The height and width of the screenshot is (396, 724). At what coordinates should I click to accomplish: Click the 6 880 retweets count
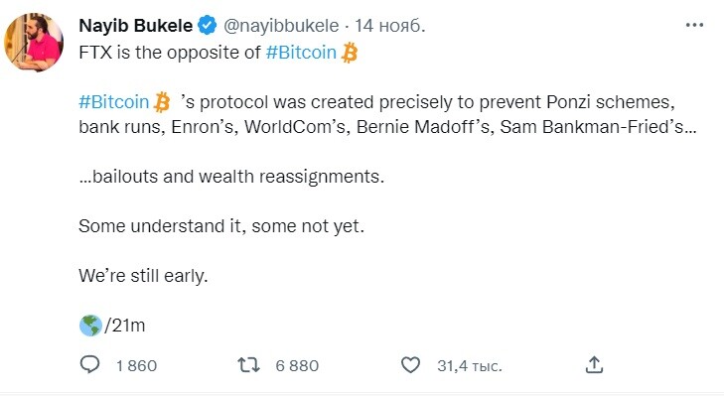[x=297, y=365]
